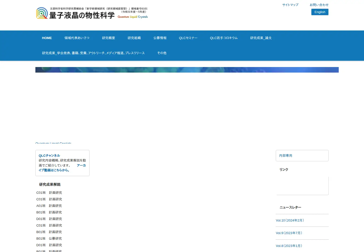Open newsletter Vol.8（2023年1月）
This screenshot has height=252, width=364.
(x=289, y=246)
